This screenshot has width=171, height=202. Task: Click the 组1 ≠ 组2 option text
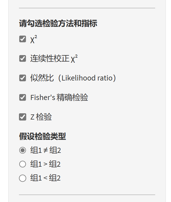coord(46,150)
